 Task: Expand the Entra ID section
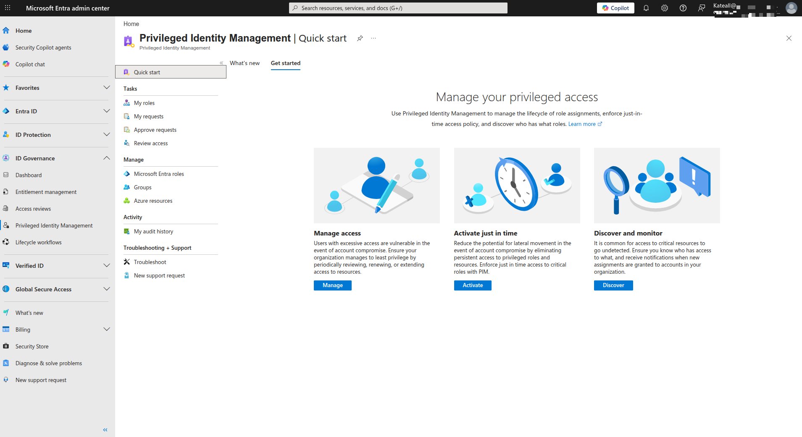[x=107, y=111]
